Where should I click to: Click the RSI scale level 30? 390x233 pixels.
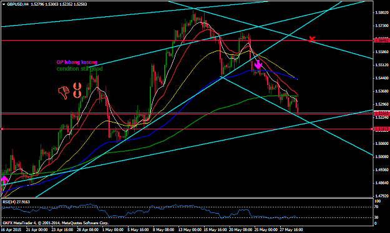376,217
